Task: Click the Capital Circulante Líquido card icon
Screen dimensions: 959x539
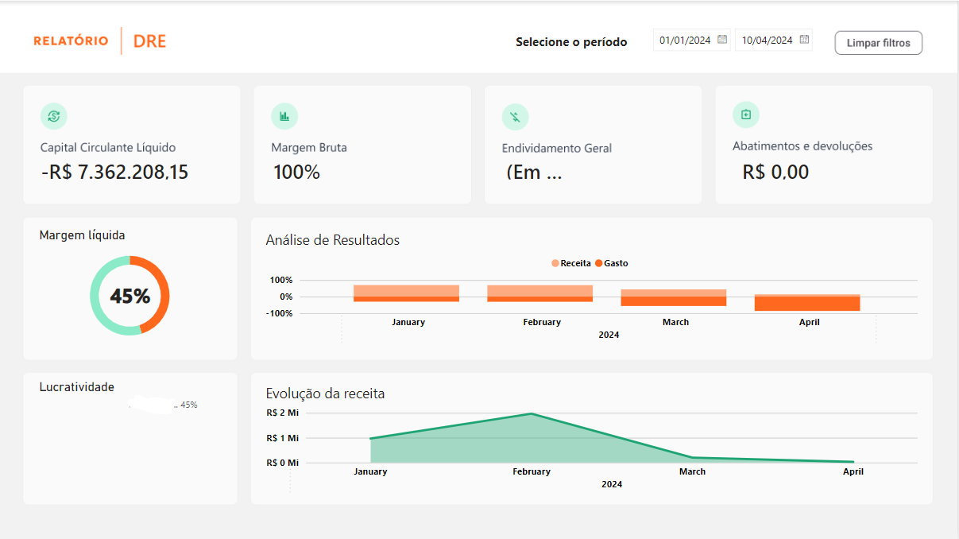Action: 54,116
